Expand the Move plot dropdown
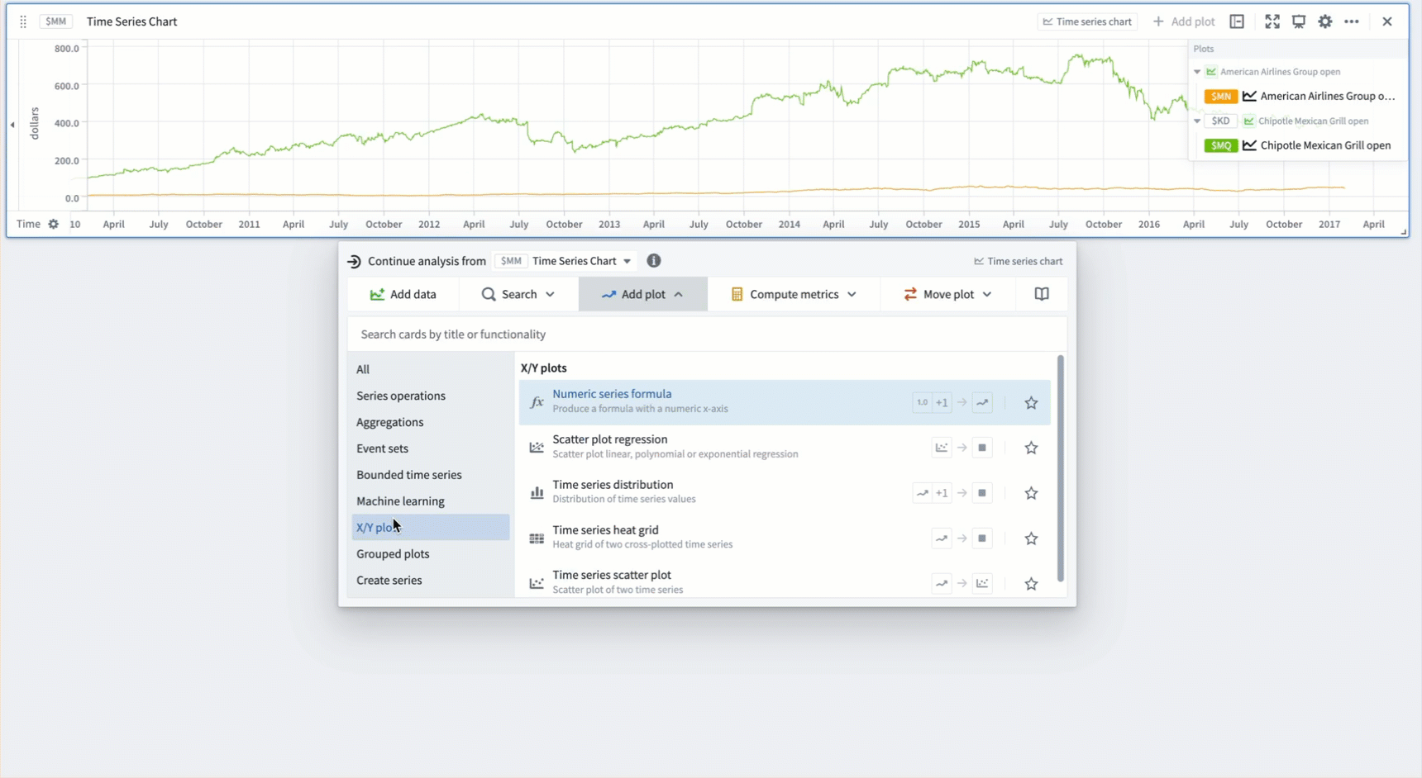The height and width of the screenshot is (778, 1422). click(947, 294)
